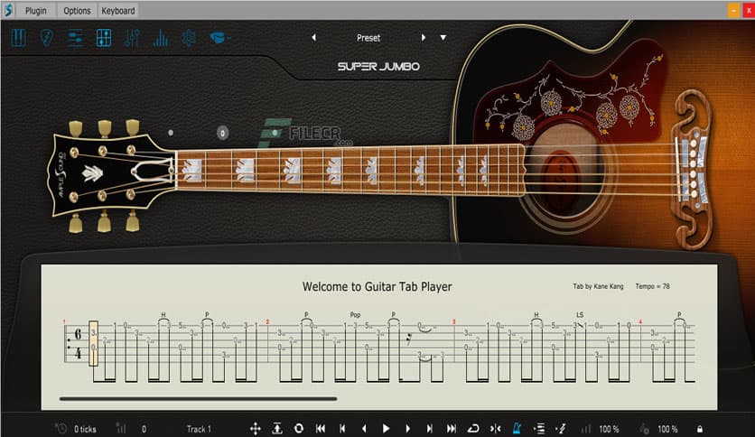Click measure 4 marker in tab
Screen dimensions: 755x437
click(x=640, y=321)
